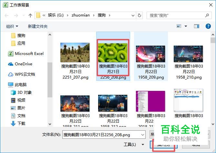Go up one folder level

click(x=30, y=15)
